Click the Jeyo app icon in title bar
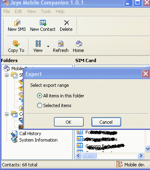The width and height of the screenshot is (150, 170). tap(6, 2)
